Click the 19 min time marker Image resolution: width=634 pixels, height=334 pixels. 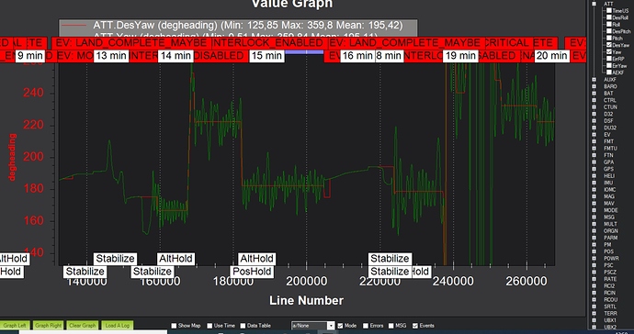pyautogui.click(x=459, y=56)
